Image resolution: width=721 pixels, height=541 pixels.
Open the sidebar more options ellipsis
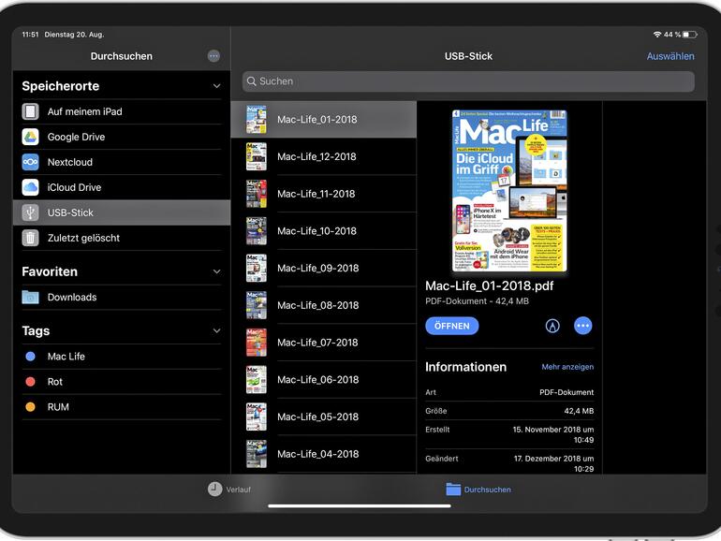click(213, 56)
